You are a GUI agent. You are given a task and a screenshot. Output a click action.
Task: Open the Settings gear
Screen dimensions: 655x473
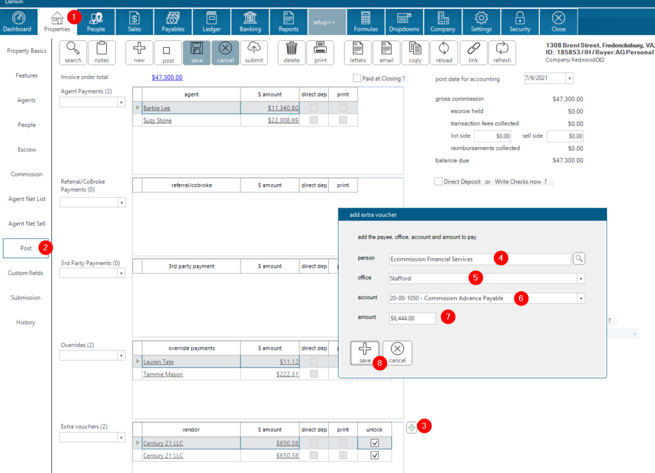[x=481, y=22]
